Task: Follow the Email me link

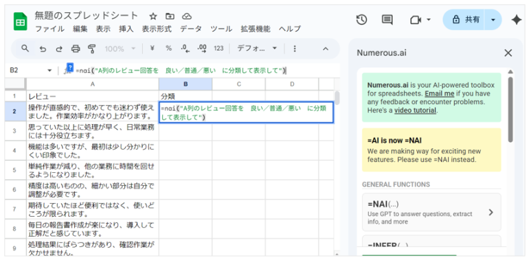Action: point(439,93)
